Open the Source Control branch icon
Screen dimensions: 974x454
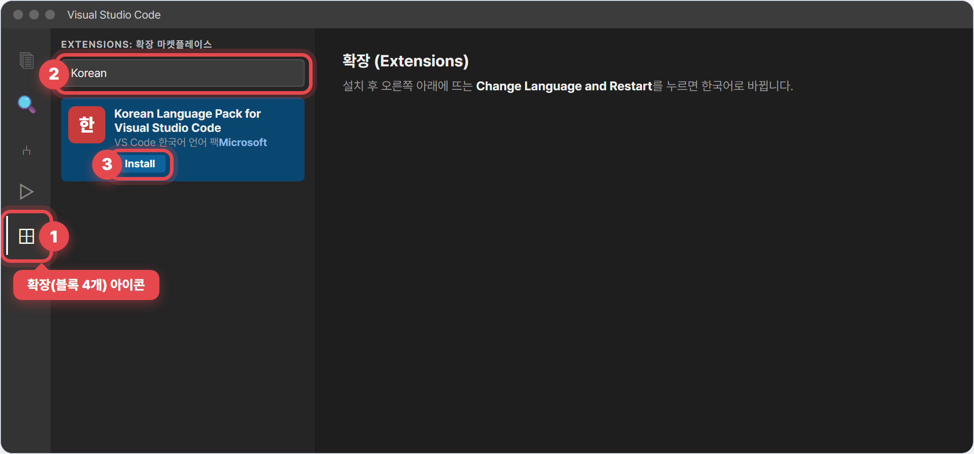click(27, 150)
